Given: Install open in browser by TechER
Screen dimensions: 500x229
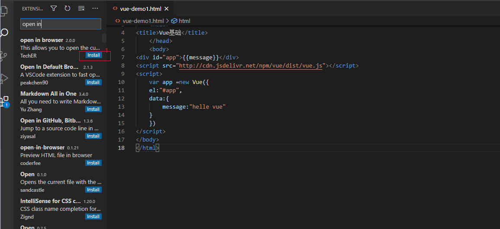Looking at the screenshot, I should (94, 55).
